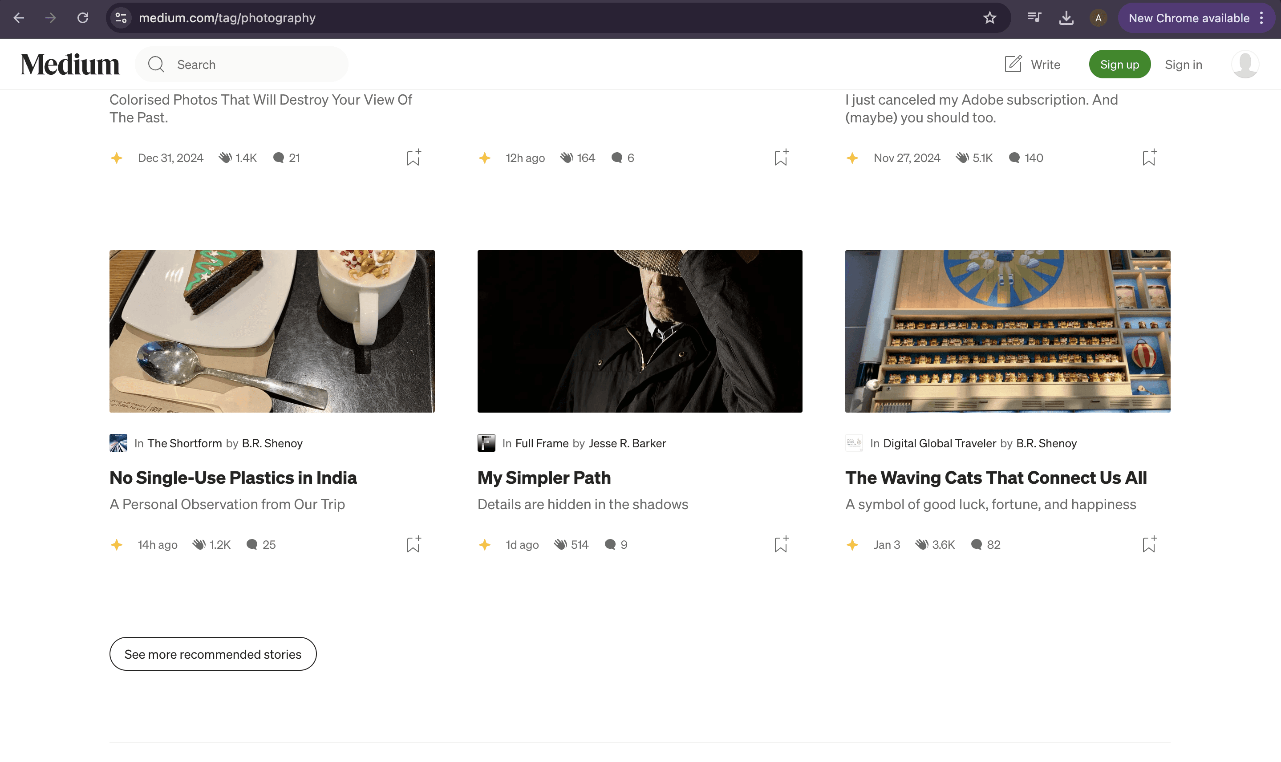Open comments on My Simpler Path

coord(616,545)
